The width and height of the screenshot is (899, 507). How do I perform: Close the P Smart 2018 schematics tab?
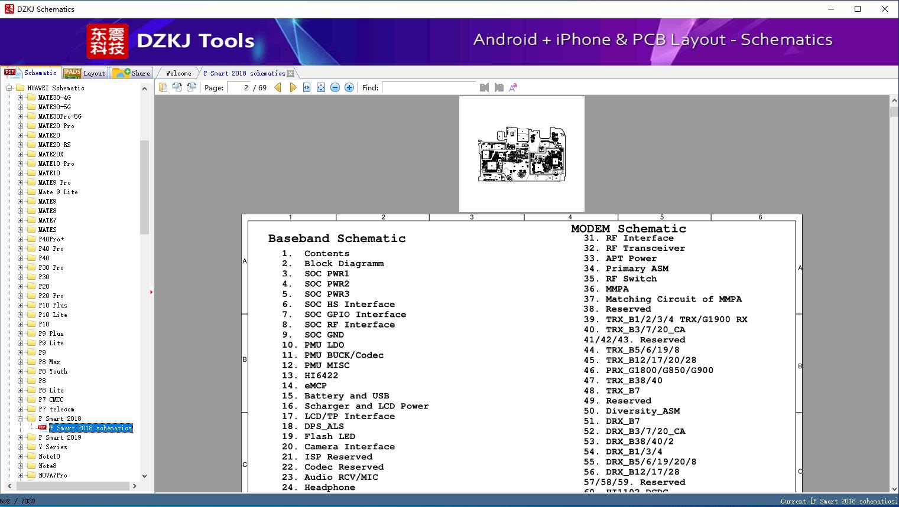[x=290, y=74]
